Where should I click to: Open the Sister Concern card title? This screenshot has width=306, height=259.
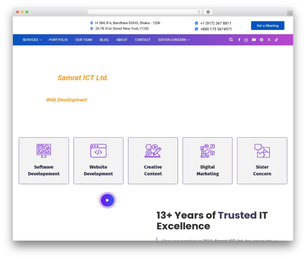click(262, 170)
